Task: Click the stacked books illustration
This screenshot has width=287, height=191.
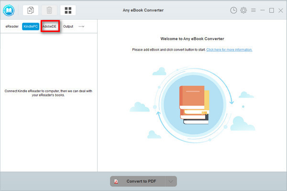Action: pos(194,105)
